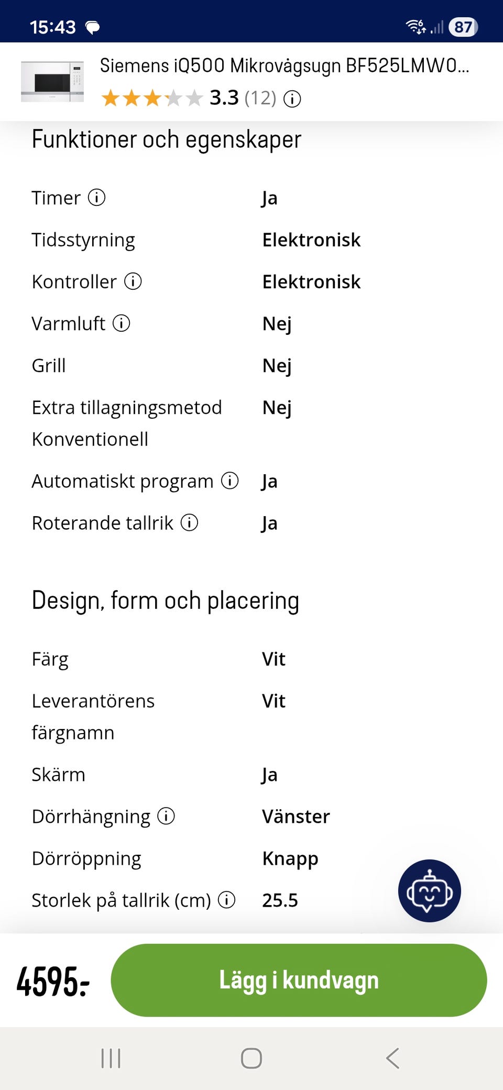
Task: Tap the battery indicator in status bar
Action: click(463, 27)
